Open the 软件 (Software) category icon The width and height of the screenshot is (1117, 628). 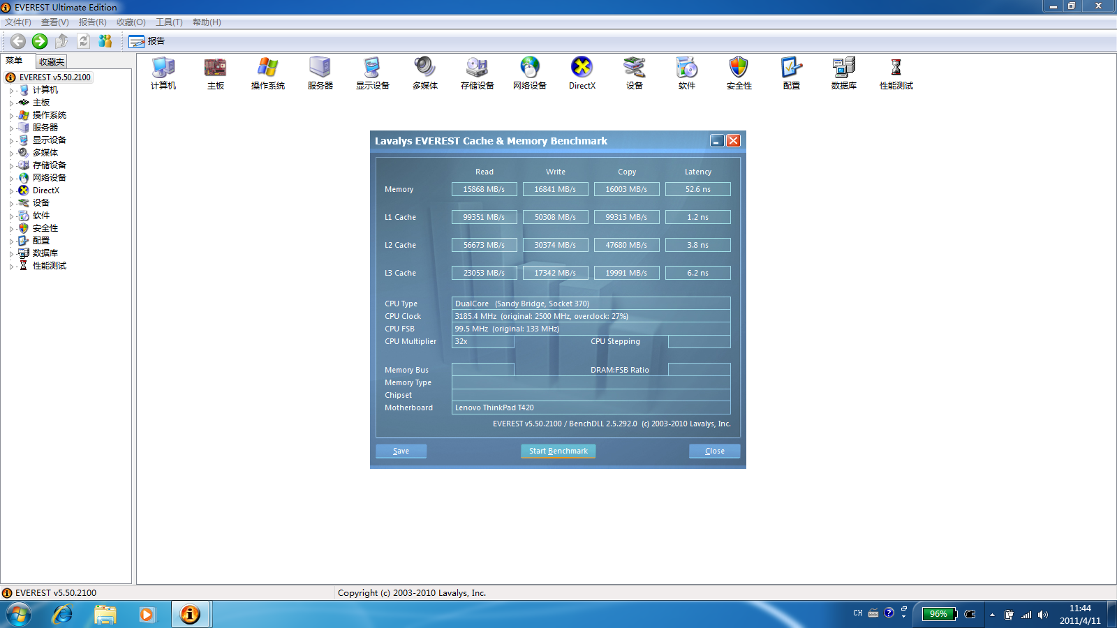[687, 73]
